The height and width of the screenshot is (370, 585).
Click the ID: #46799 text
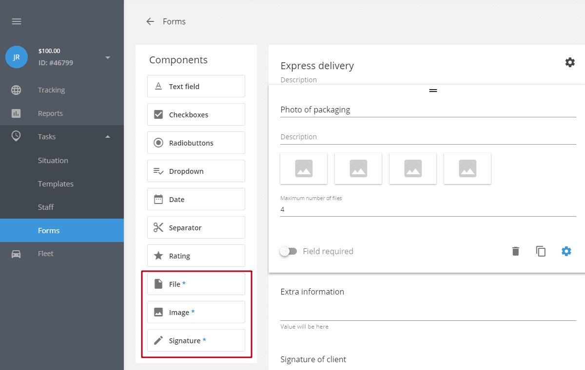[x=56, y=63]
